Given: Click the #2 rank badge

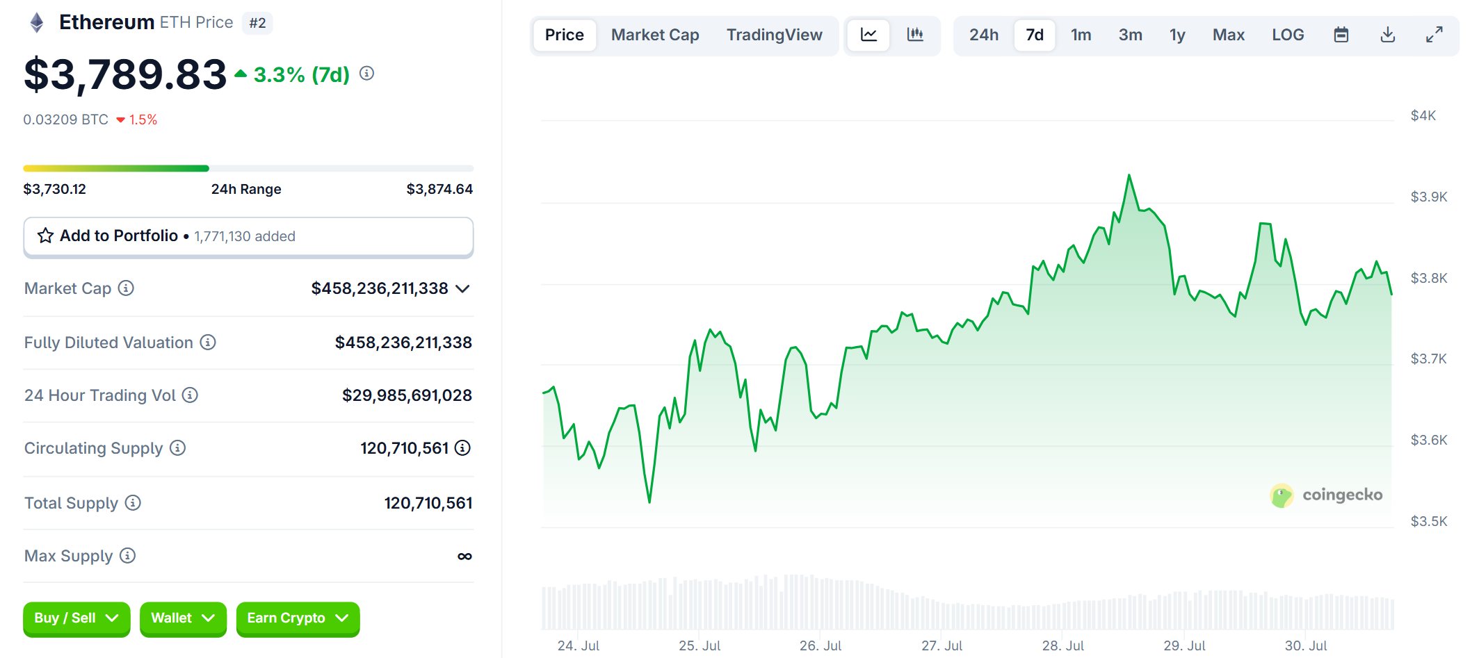Looking at the screenshot, I should pyautogui.click(x=257, y=23).
